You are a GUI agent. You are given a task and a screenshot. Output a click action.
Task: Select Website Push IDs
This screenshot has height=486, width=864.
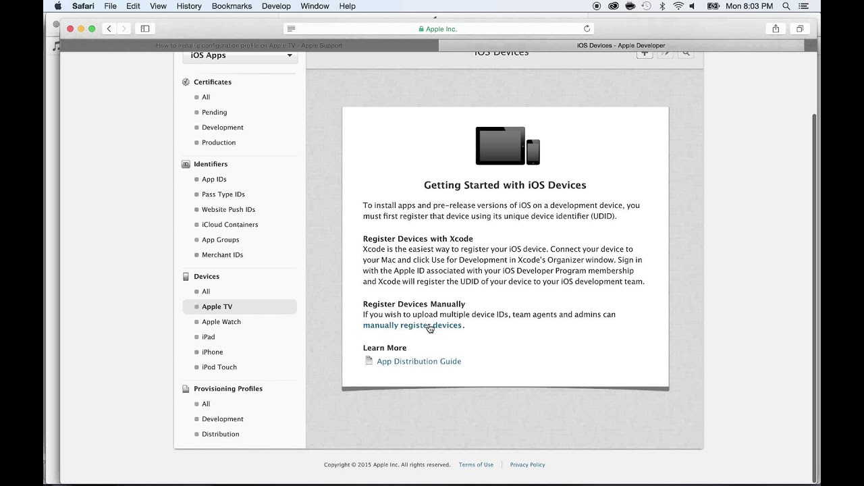point(228,209)
